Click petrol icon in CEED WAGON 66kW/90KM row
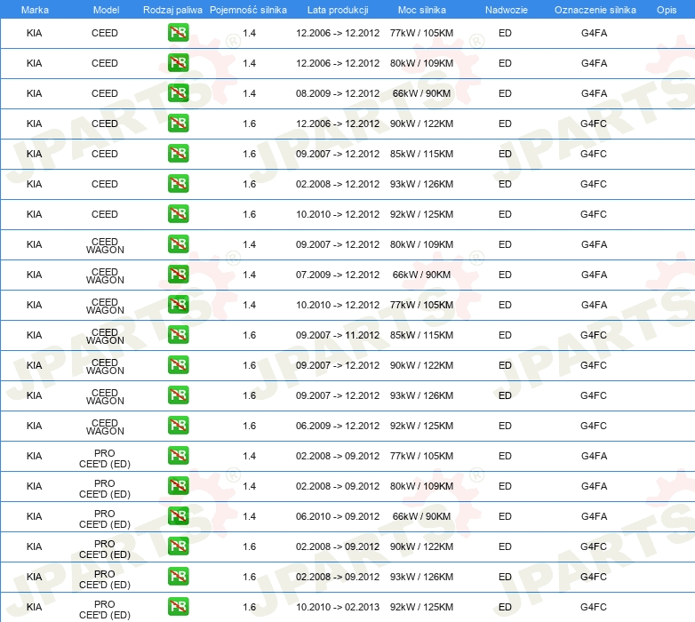695x622 pixels. (x=178, y=275)
